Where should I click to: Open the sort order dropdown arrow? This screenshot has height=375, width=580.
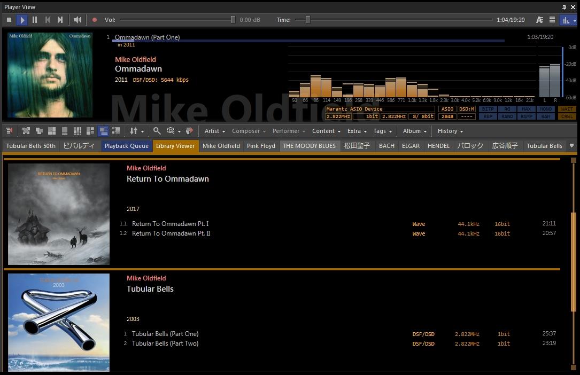[142, 131]
